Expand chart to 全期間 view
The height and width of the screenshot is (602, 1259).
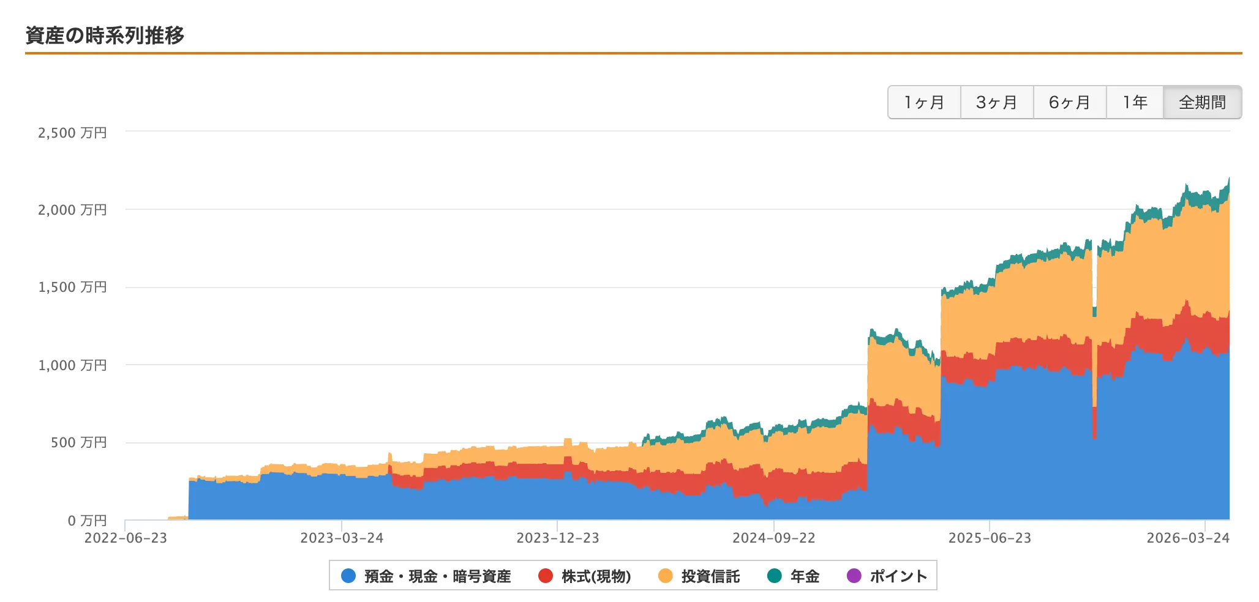point(1202,102)
